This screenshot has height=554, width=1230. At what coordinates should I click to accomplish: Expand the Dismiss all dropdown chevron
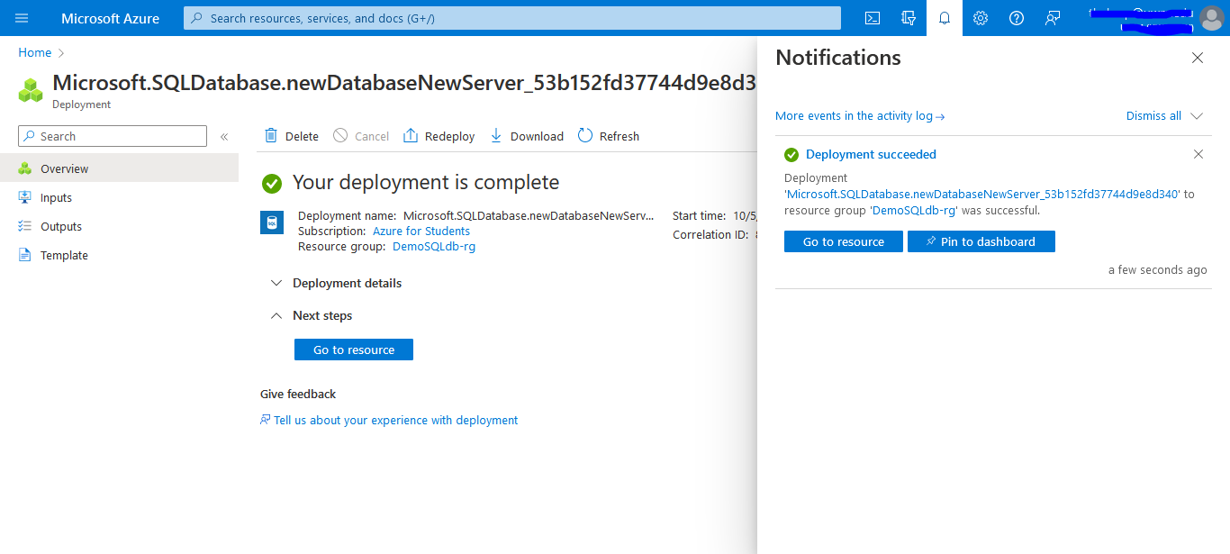pyautogui.click(x=1197, y=116)
